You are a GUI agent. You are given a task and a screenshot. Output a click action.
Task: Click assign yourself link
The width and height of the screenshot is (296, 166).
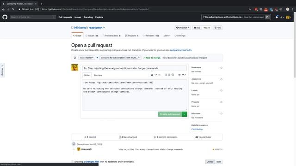point(206,83)
